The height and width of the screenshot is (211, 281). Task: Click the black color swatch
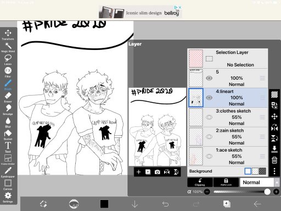104,204
